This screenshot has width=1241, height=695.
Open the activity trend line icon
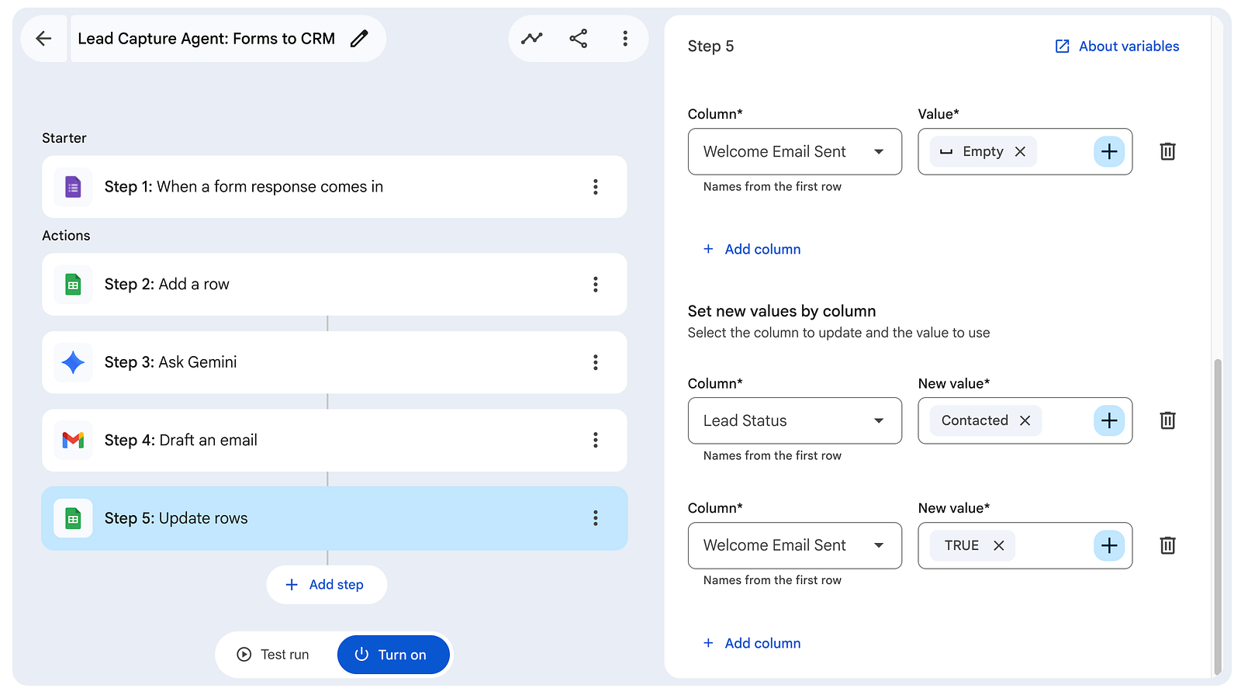532,39
